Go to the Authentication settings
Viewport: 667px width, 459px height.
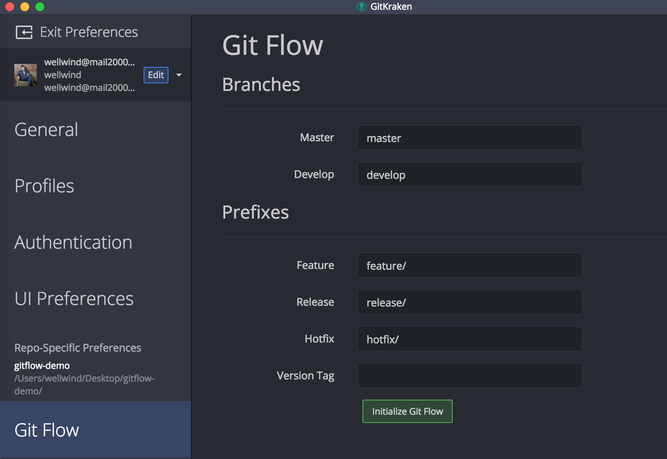[73, 242]
